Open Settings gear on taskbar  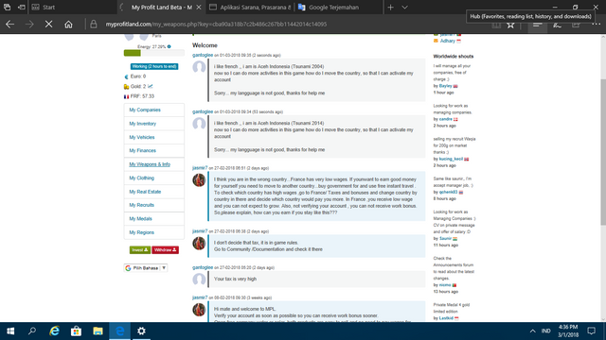[141, 331]
